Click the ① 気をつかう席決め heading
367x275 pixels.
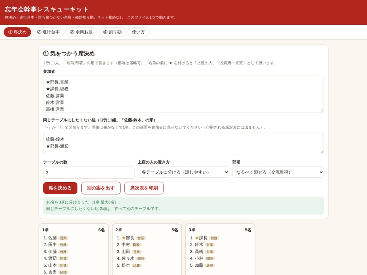pyautogui.click(x=69, y=54)
